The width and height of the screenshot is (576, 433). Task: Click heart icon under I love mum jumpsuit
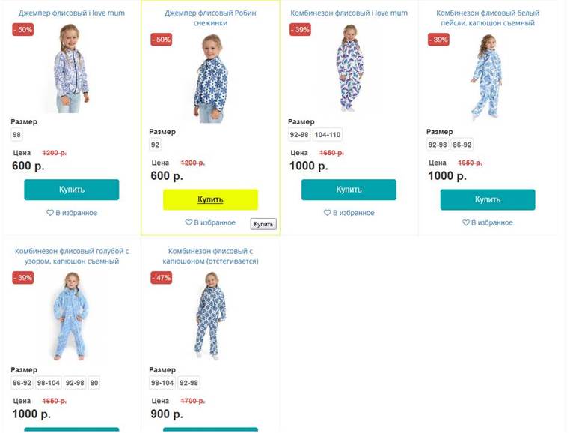328,213
